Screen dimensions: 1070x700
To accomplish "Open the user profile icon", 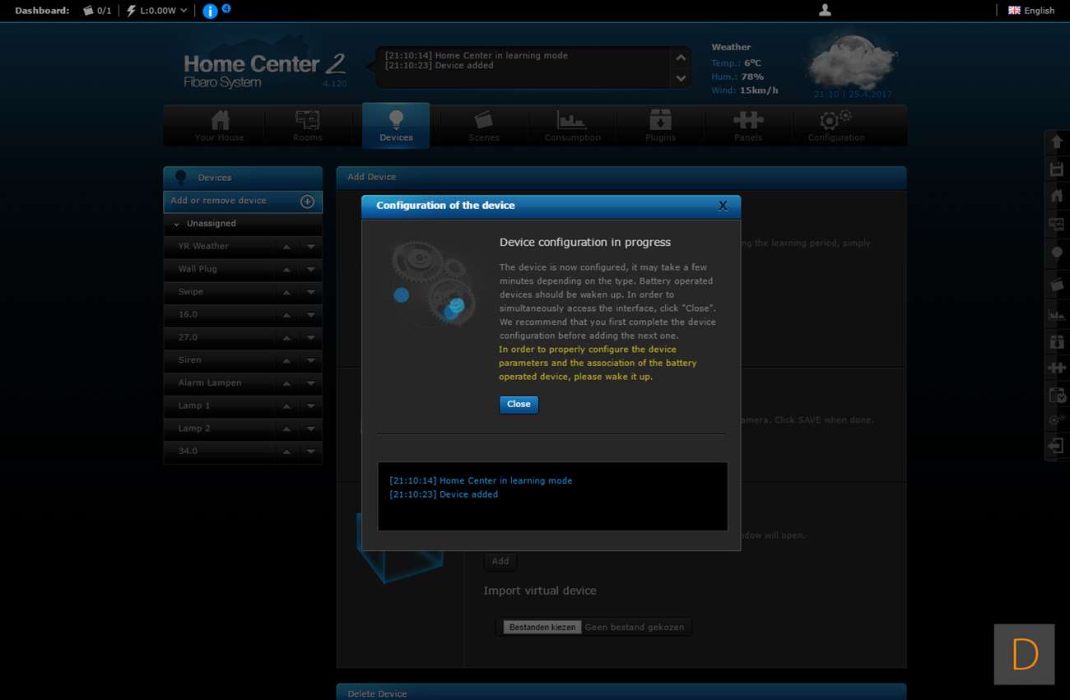I will (x=825, y=10).
